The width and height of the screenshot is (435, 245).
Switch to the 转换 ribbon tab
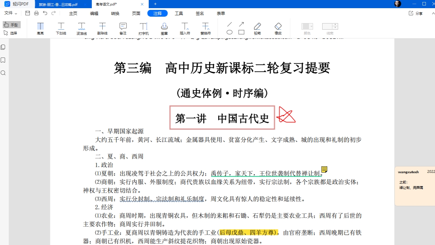(115, 13)
